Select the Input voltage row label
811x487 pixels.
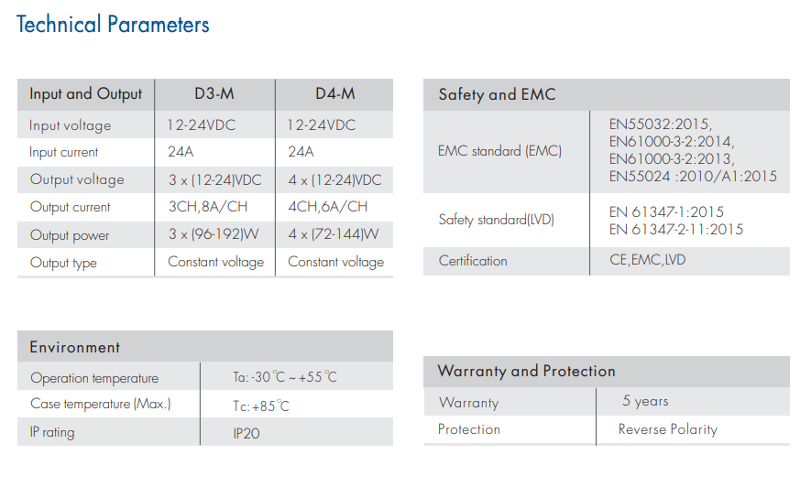tap(70, 125)
